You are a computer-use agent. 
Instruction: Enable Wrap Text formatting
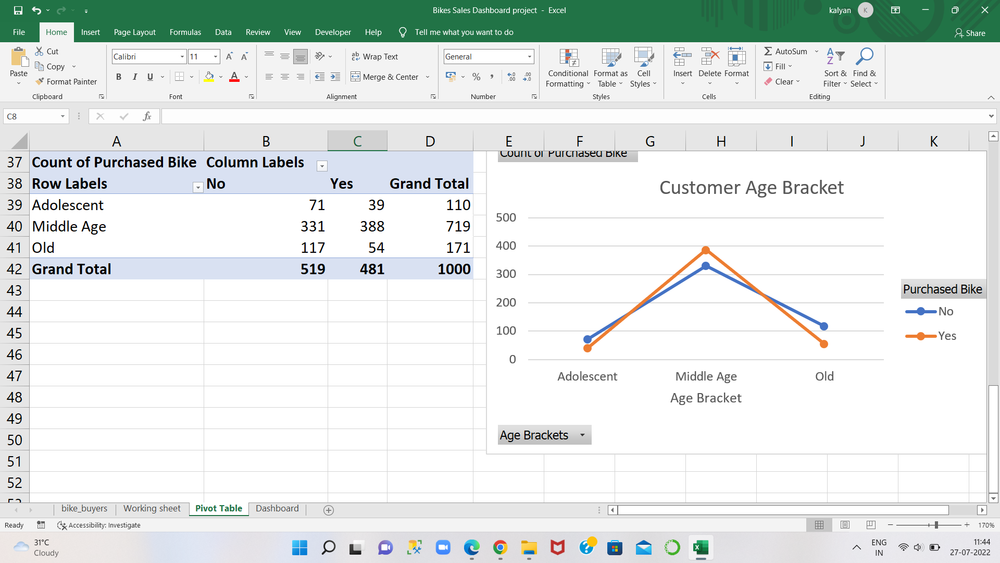pyautogui.click(x=375, y=56)
